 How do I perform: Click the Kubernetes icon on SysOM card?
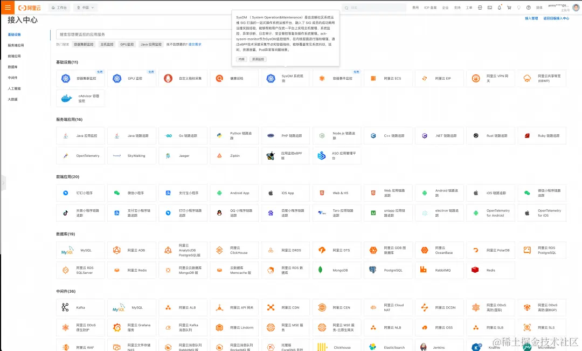coord(271,78)
